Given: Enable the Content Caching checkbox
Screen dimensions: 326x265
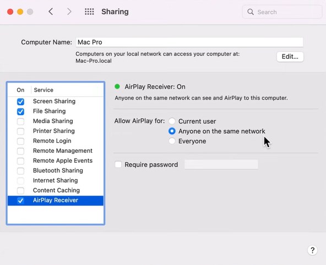Looking at the screenshot, I should (x=20, y=191).
